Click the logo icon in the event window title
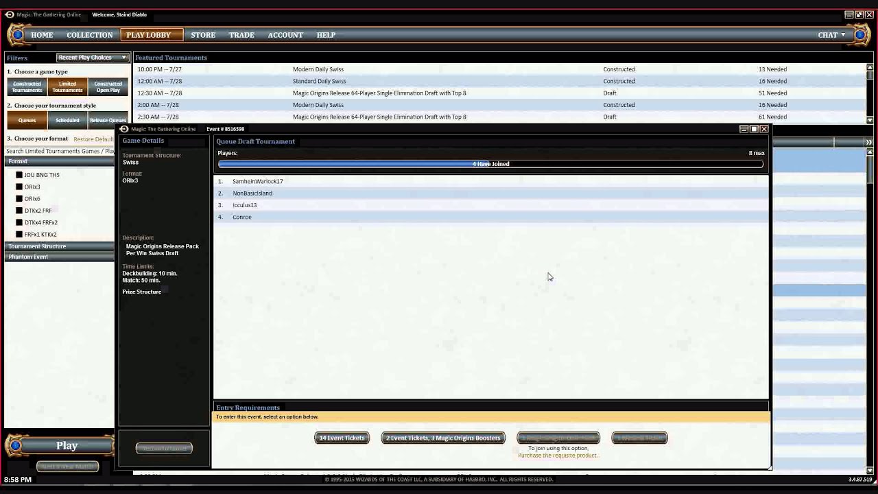Image resolution: width=878 pixels, height=494 pixels. coord(124,129)
